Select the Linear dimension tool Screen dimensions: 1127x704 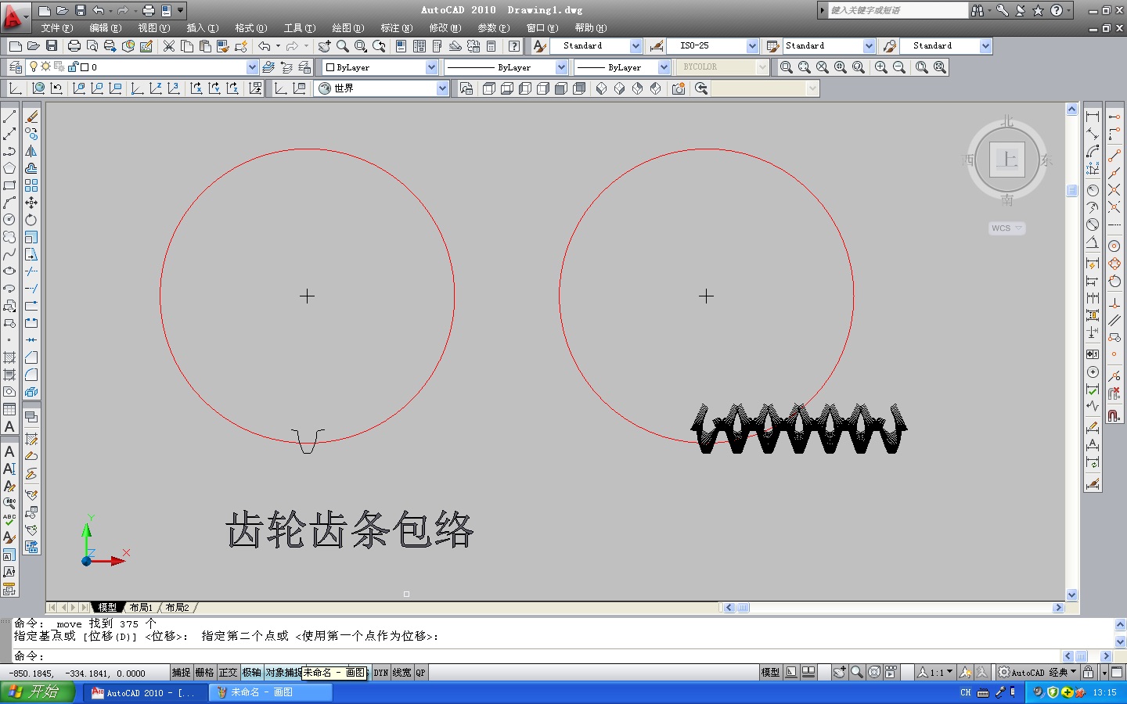coord(1093,117)
